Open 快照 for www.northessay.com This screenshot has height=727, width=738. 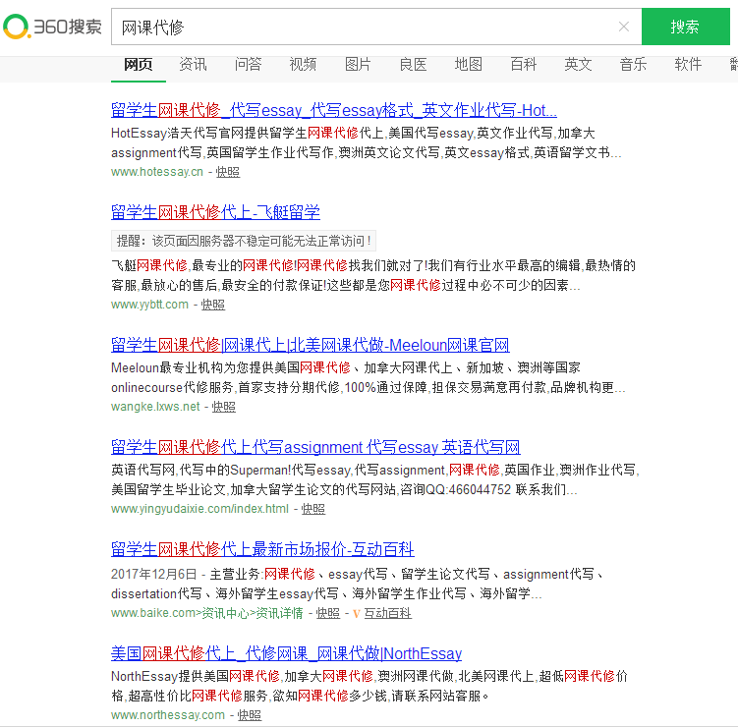pos(250,715)
